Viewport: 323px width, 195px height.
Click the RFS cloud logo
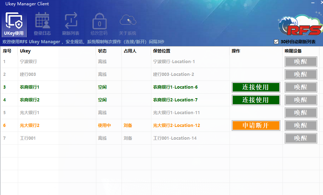301,25
